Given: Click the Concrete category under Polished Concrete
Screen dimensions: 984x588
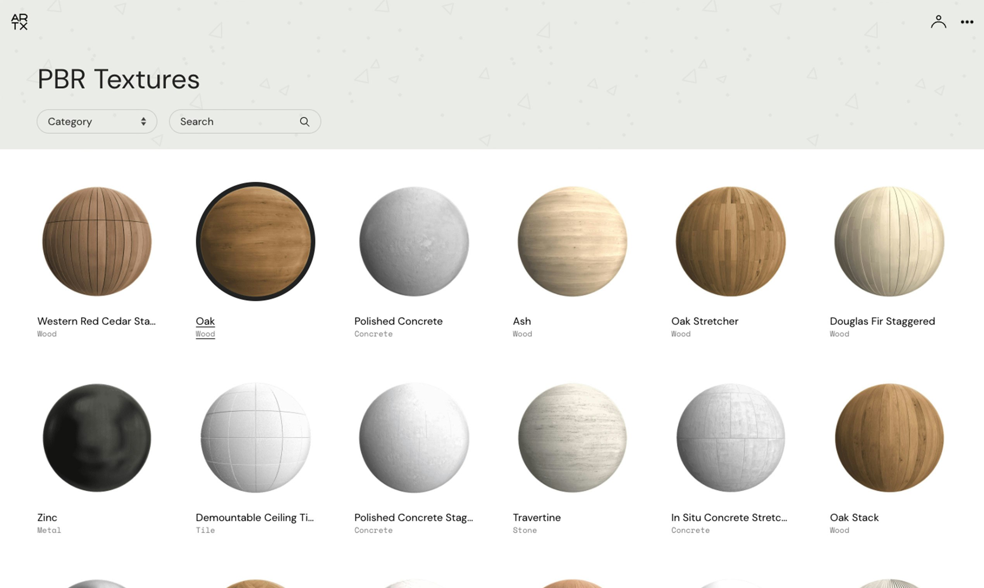Looking at the screenshot, I should [373, 334].
